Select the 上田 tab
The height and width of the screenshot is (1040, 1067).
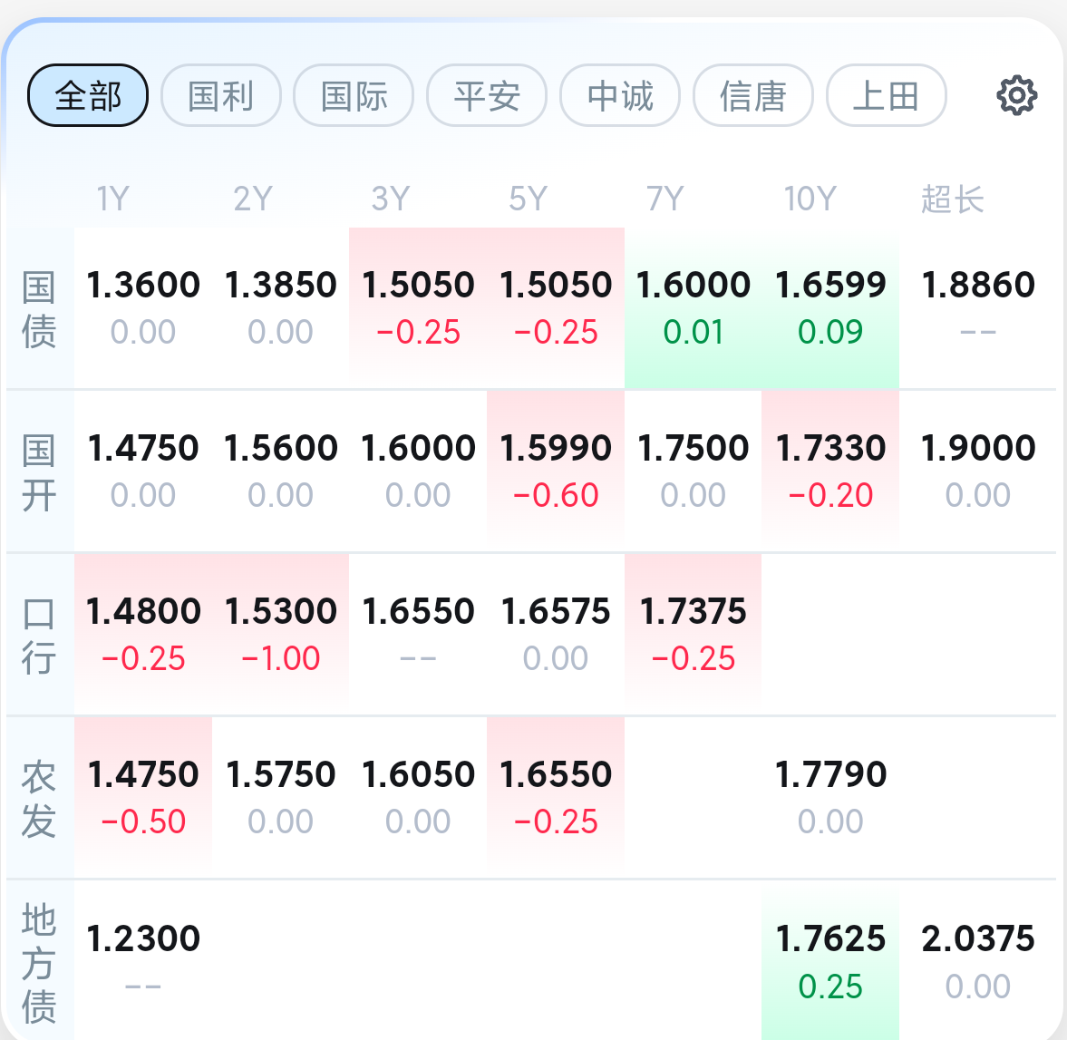point(887,95)
